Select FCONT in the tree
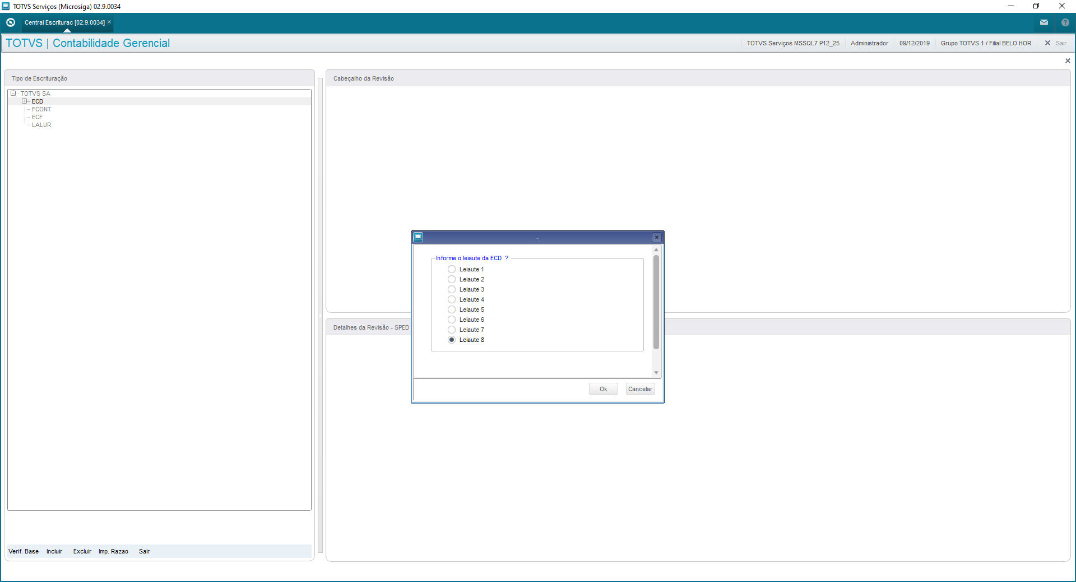 (41, 109)
